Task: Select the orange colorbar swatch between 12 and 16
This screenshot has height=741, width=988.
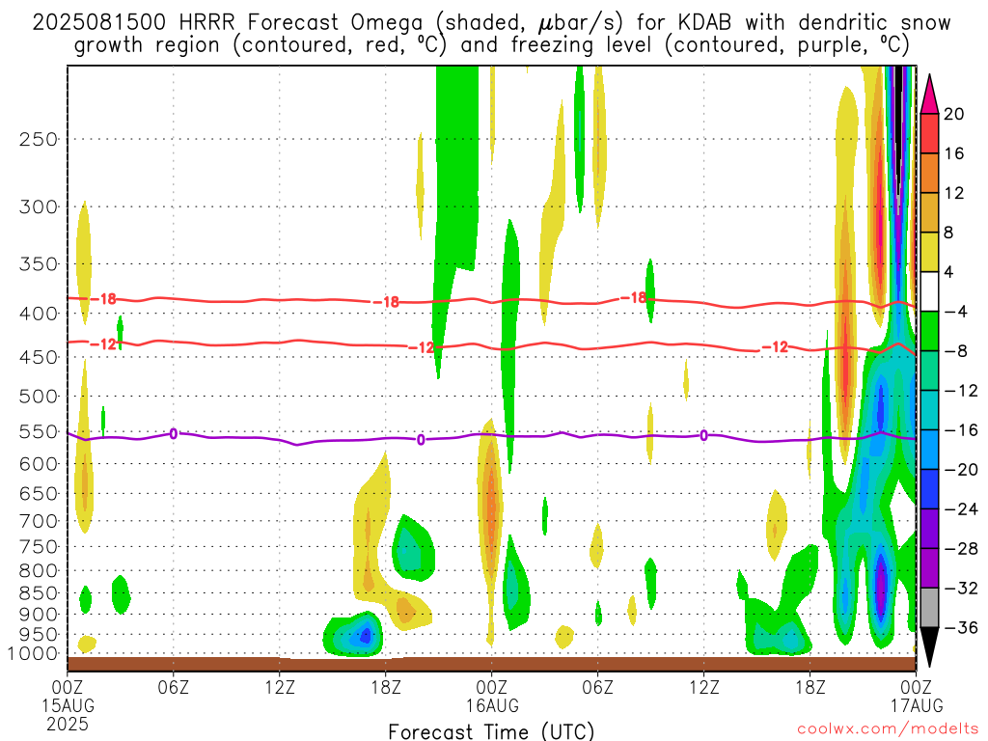Action: [929, 174]
